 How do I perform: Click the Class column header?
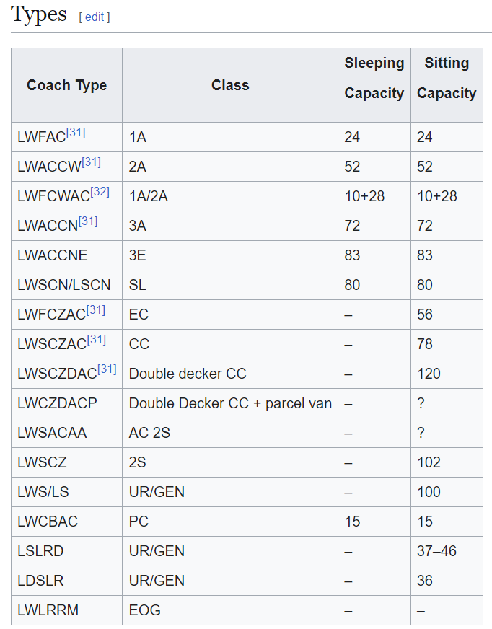point(230,85)
